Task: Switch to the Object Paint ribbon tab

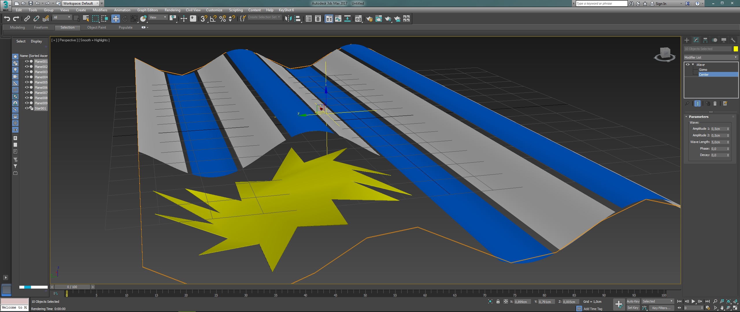Action: tap(97, 27)
